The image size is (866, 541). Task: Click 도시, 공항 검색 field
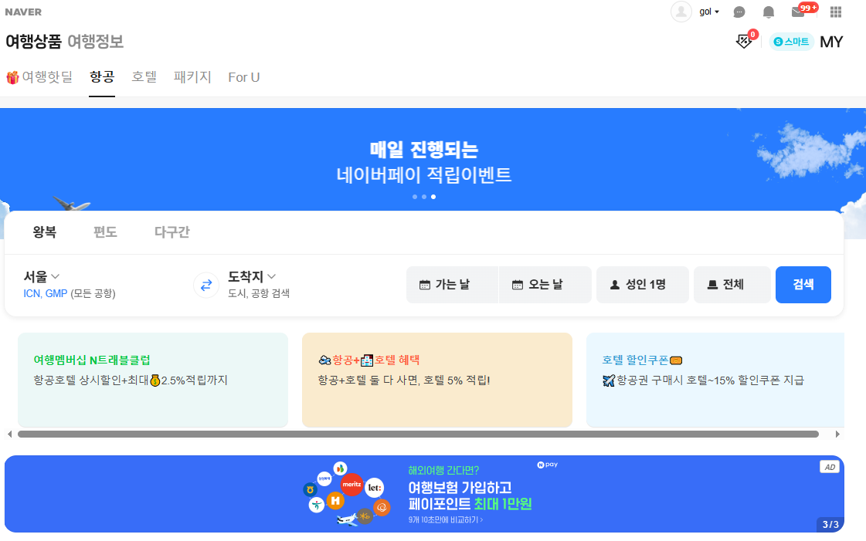tap(259, 293)
